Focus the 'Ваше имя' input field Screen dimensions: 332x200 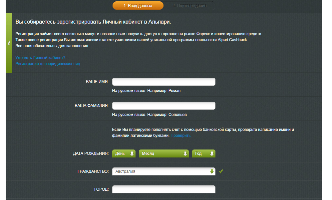pos(164,81)
